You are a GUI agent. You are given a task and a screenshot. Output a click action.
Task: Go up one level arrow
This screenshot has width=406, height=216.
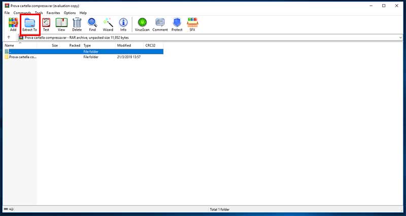(9, 38)
